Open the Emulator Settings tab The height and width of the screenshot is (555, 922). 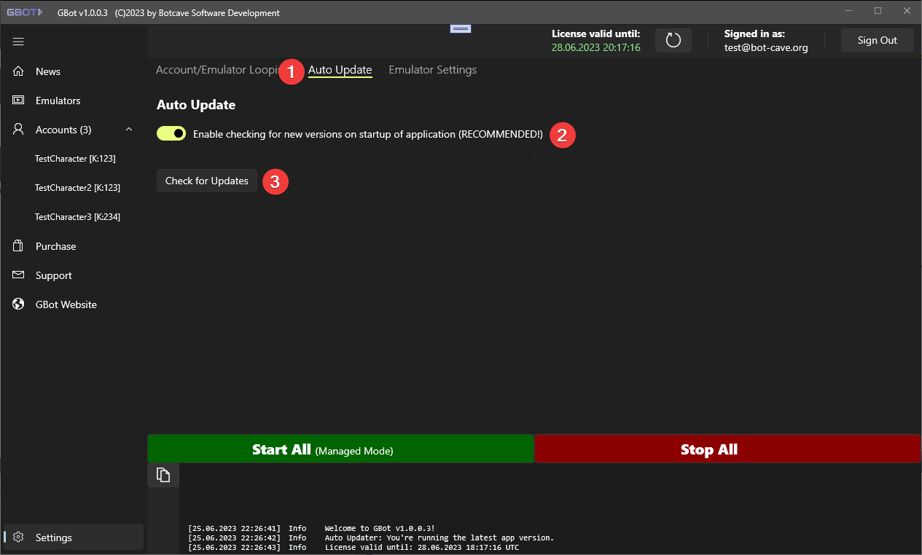point(432,70)
